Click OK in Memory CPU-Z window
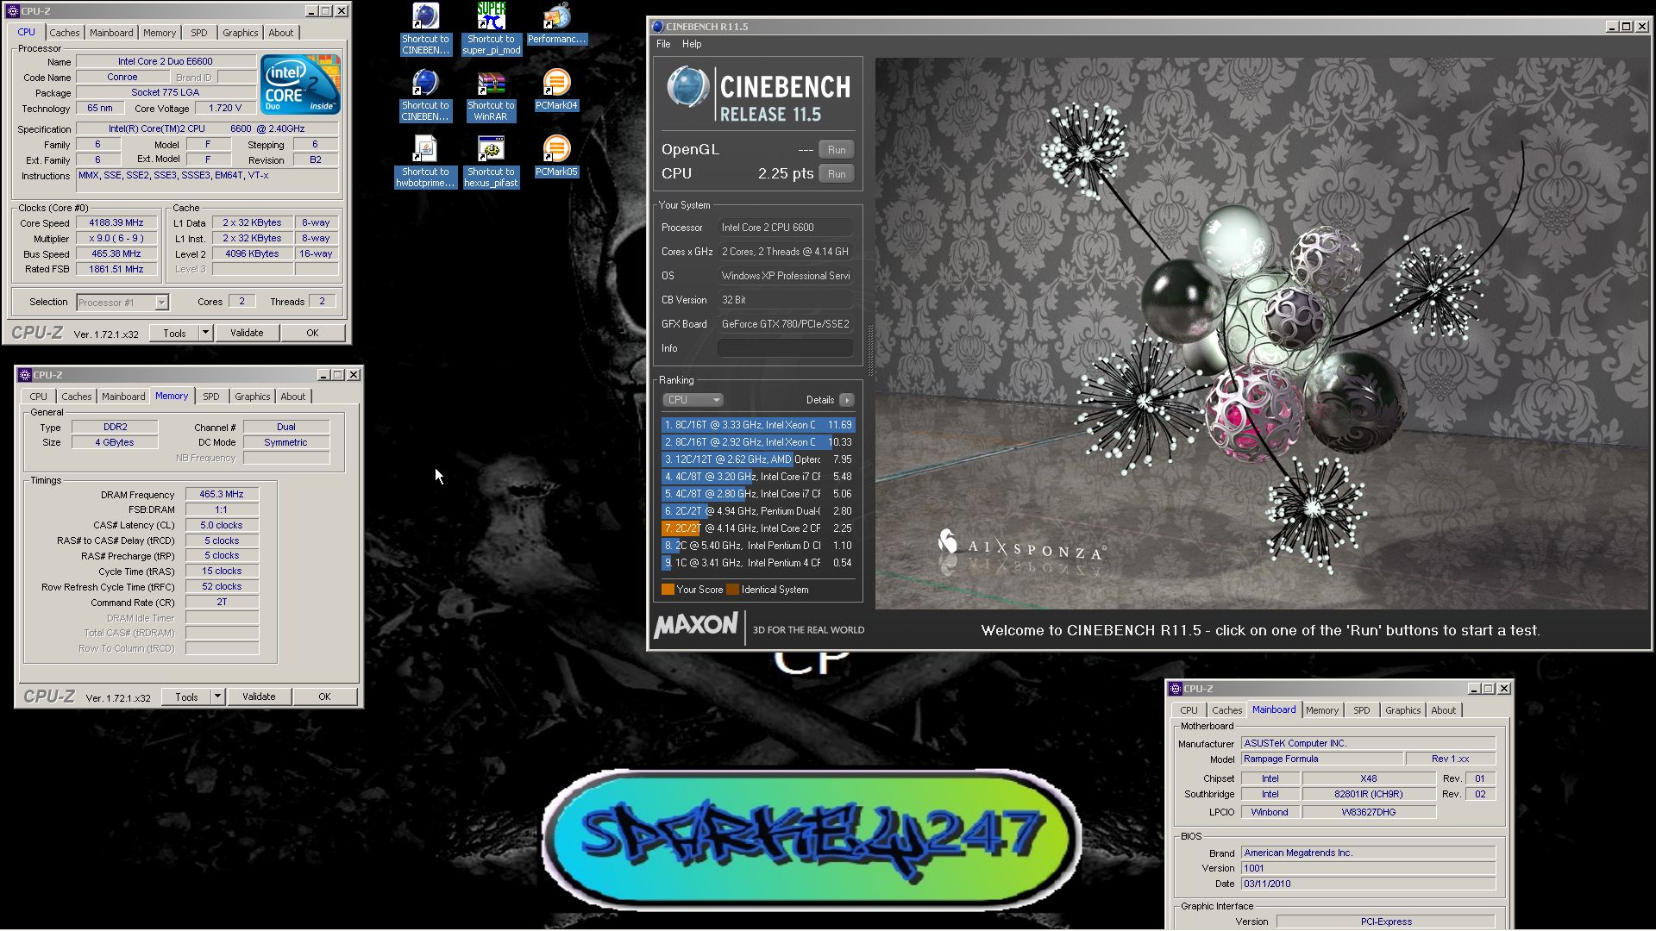1656x931 pixels. (324, 697)
